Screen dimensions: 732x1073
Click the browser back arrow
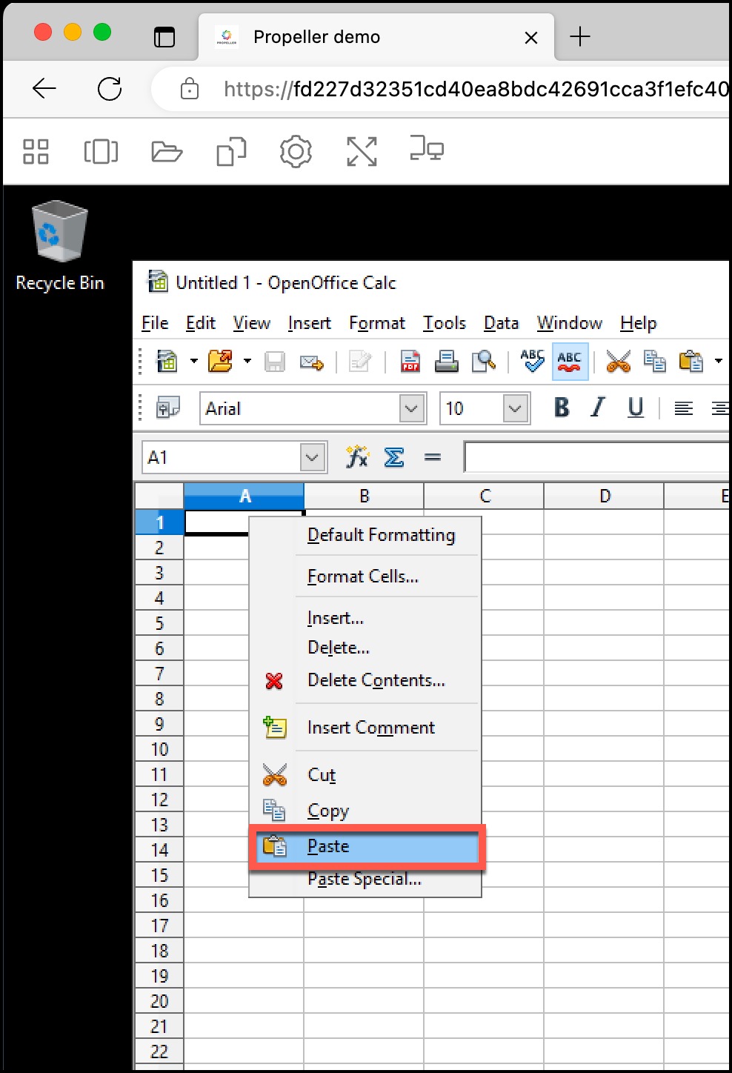(44, 89)
